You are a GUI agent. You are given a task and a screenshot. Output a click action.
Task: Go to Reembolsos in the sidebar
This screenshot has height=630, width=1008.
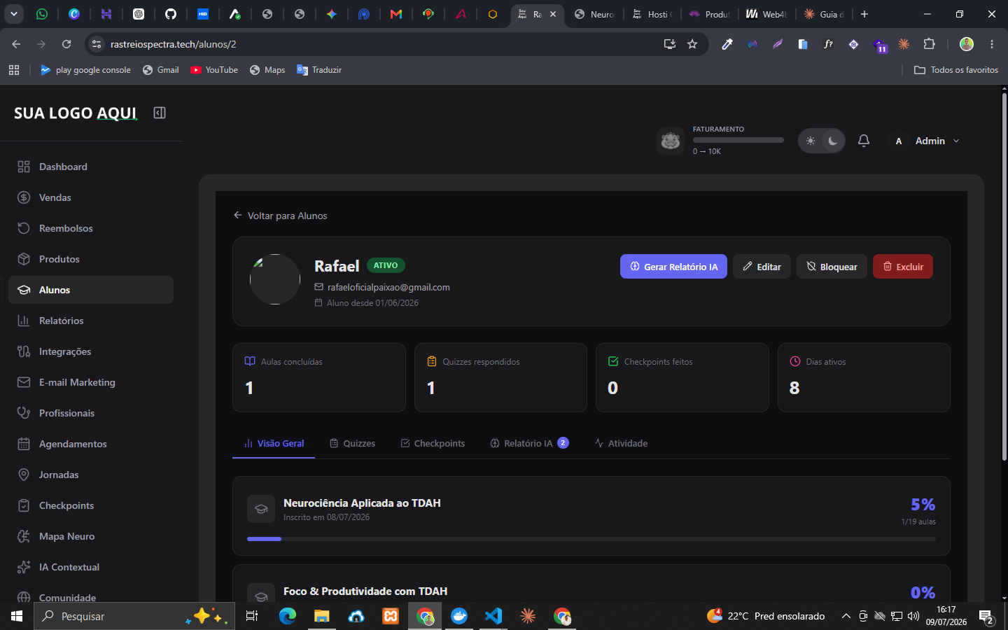click(91, 228)
